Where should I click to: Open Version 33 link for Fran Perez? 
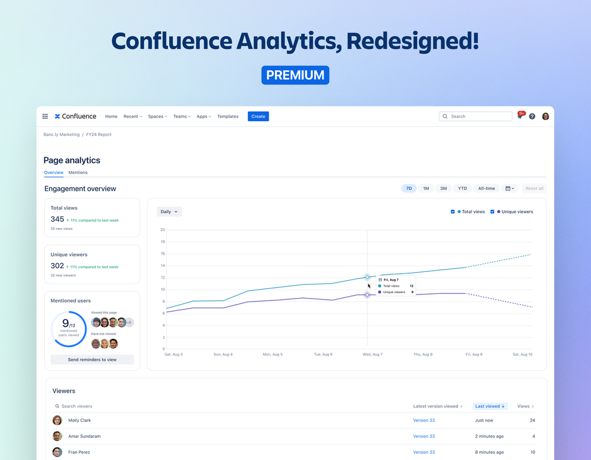coord(424,452)
